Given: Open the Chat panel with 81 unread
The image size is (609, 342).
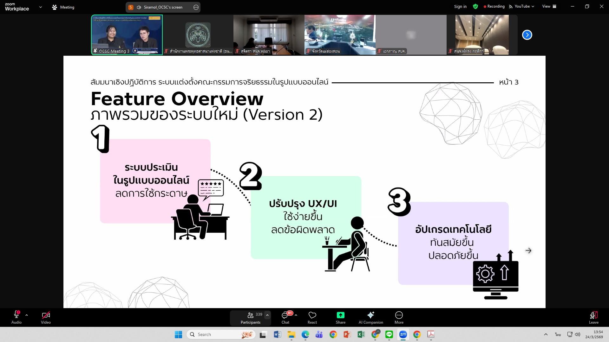Looking at the screenshot, I should click(x=285, y=318).
